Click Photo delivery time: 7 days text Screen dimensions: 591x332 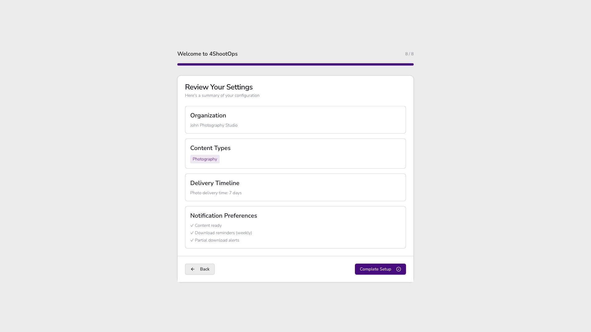pyautogui.click(x=216, y=193)
